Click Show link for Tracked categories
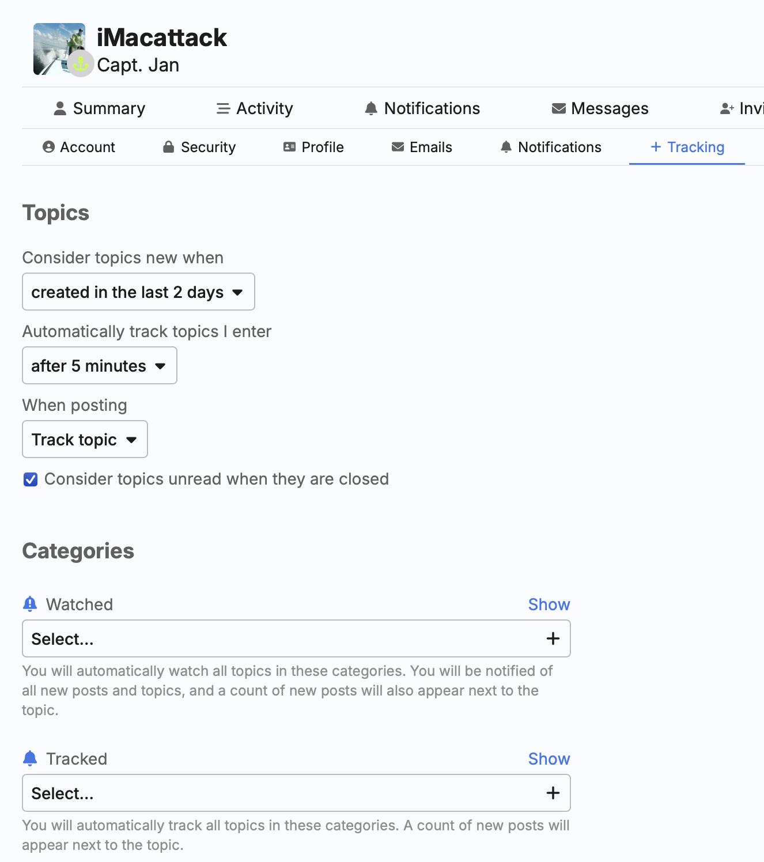 (x=549, y=759)
